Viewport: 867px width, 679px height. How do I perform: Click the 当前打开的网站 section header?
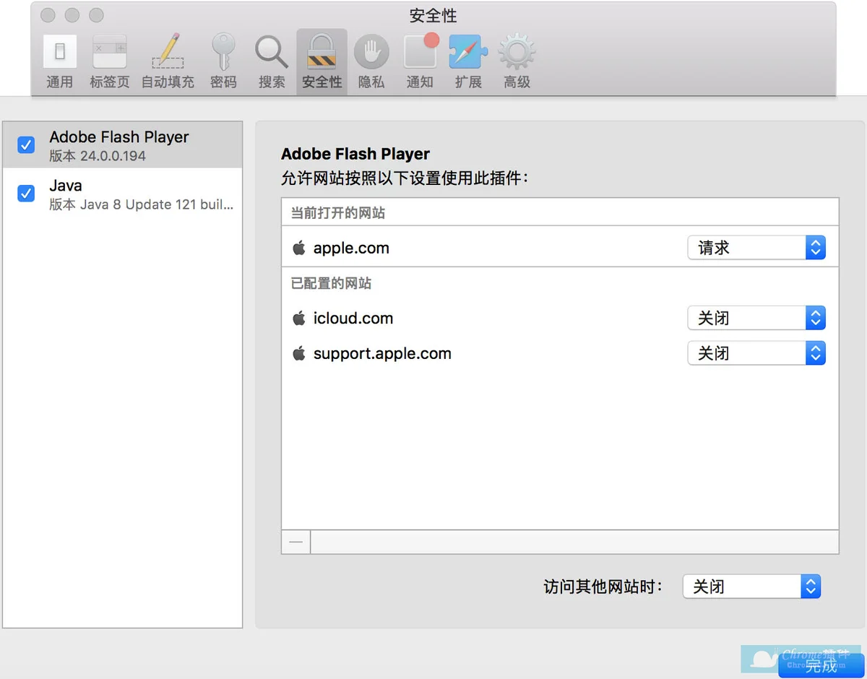pyautogui.click(x=338, y=213)
